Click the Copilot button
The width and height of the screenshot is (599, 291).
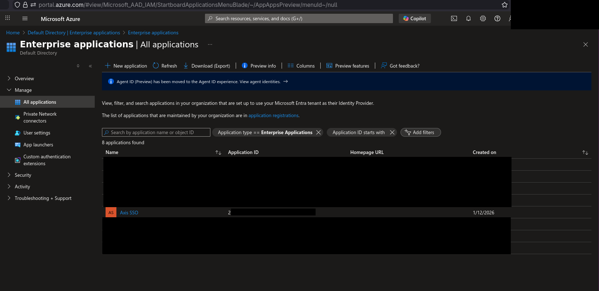click(415, 18)
